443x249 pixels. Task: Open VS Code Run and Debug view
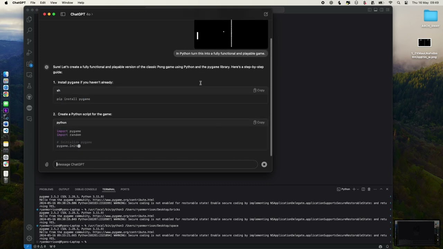(29, 53)
